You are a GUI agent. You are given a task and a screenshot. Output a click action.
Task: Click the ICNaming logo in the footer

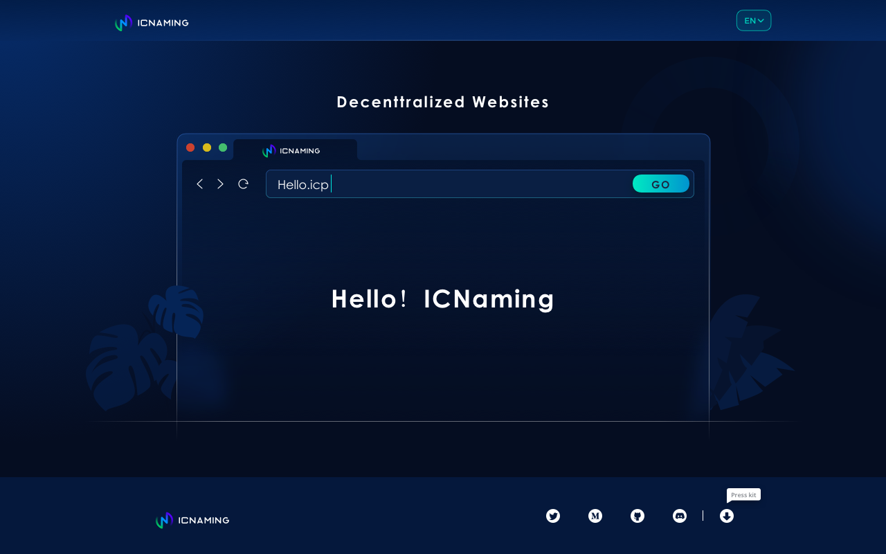coord(192,520)
